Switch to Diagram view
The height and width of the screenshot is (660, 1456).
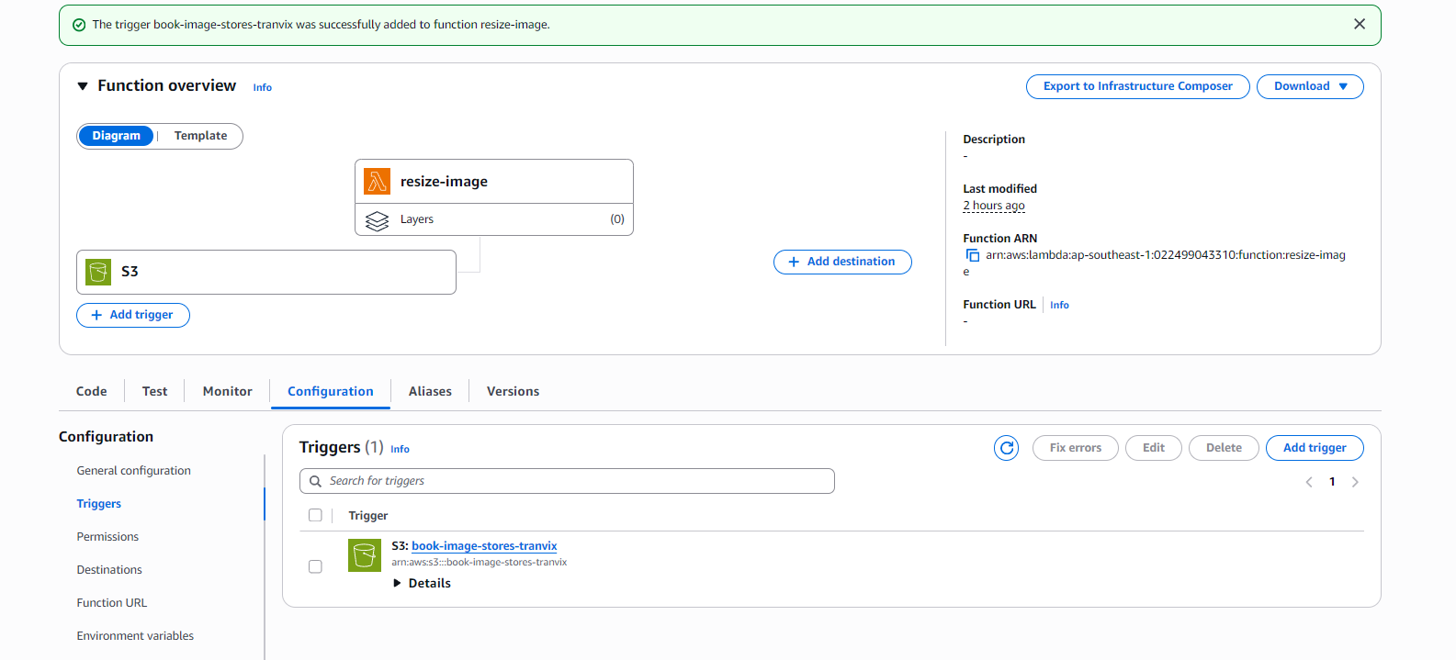(117, 136)
